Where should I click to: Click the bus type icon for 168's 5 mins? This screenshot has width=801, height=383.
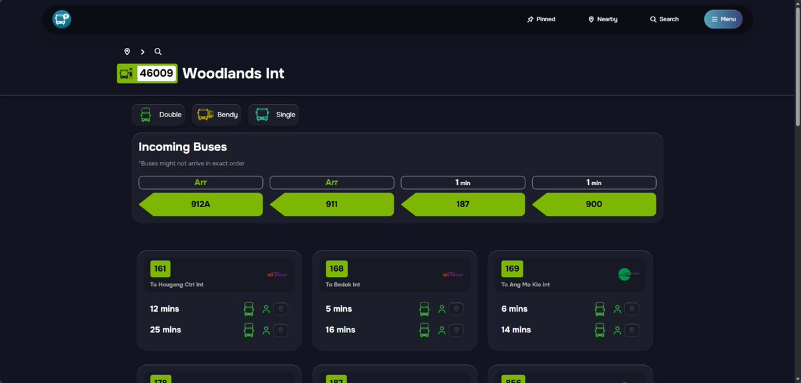click(425, 309)
